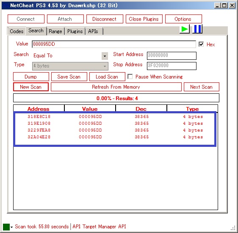This screenshot has height=233, width=238.
Task: Click the Next Scan button
Action: click(x=202, y=87)
